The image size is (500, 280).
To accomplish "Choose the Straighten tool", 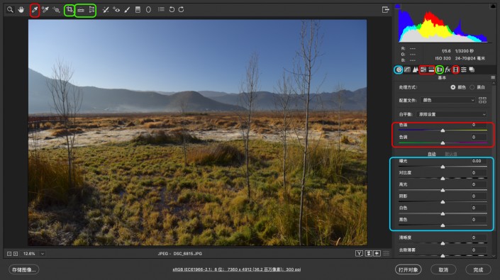I will (x=81, y=10).
